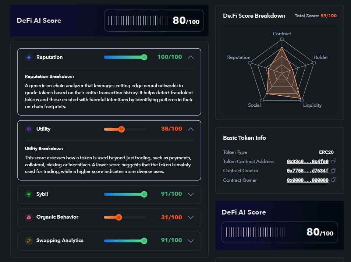The image size is (351, 262).
Task: Click the Utility Breakdown heading
Action: [44, 148]
